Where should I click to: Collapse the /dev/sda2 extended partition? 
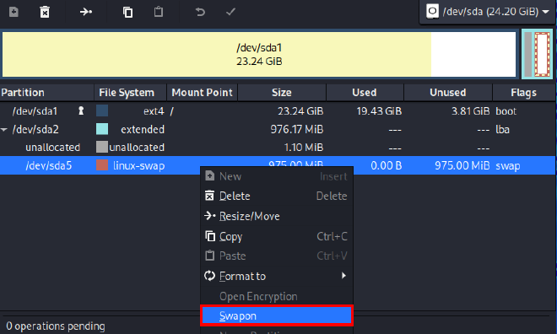[x=4, y=130]
